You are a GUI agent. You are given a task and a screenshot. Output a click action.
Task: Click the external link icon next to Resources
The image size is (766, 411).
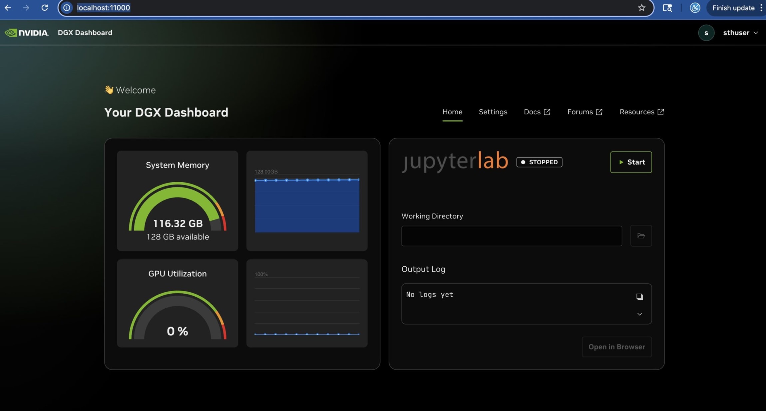661,112
